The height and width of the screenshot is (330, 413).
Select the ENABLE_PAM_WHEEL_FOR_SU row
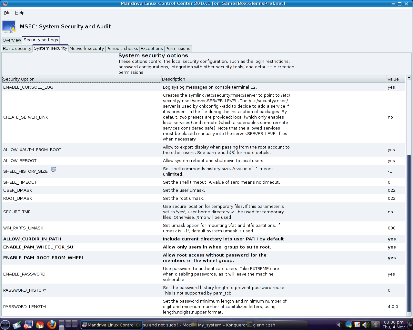[204, 247]
